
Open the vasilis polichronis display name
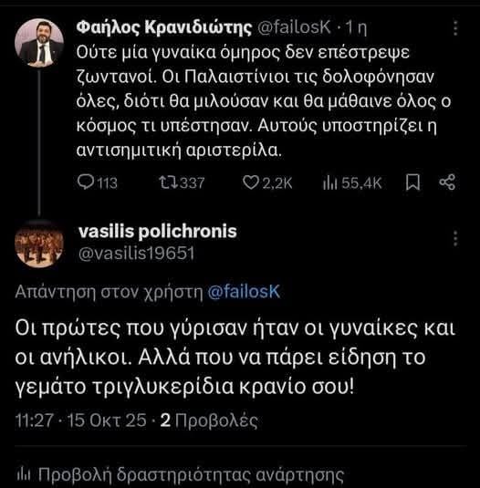[158, 232]
